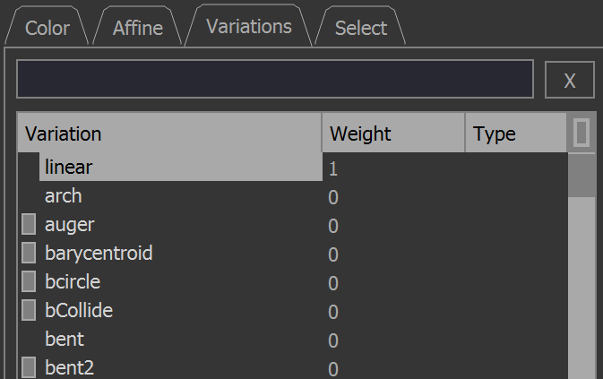Expand the barycentroid variation entry
603x379 pixels.
click(29, 253)
